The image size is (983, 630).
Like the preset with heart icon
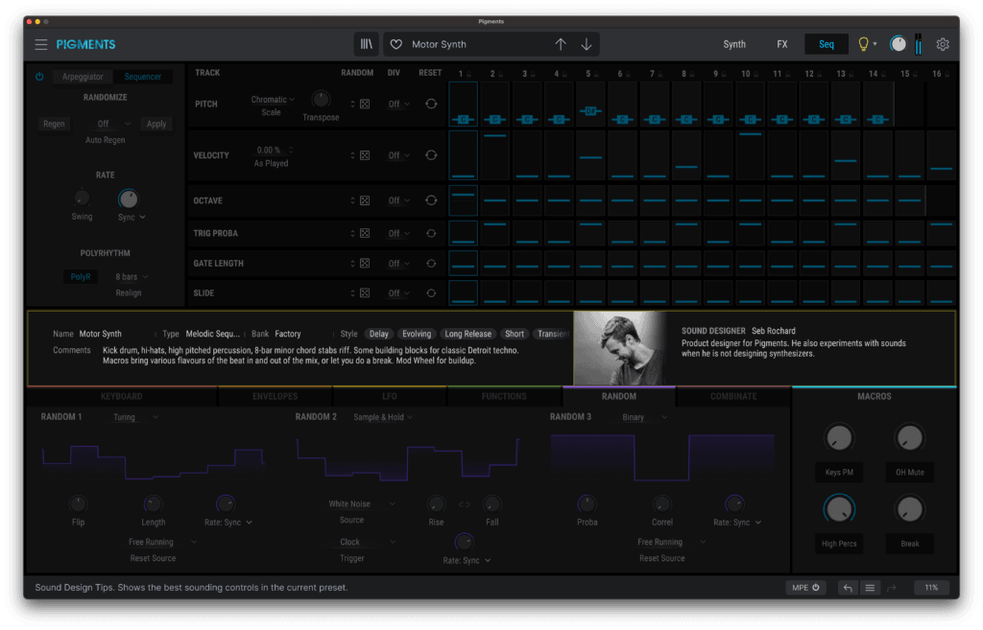(x=396, y=44)
